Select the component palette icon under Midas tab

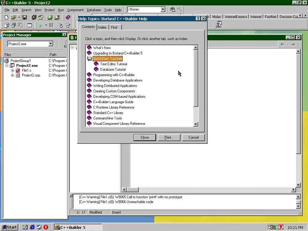pos(218,24)
